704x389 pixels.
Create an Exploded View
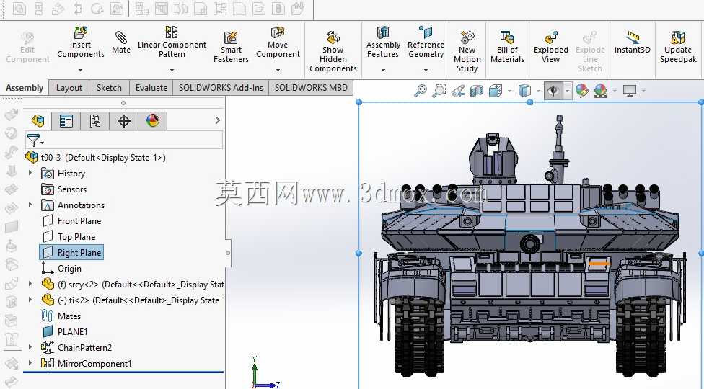coord(550,47)
